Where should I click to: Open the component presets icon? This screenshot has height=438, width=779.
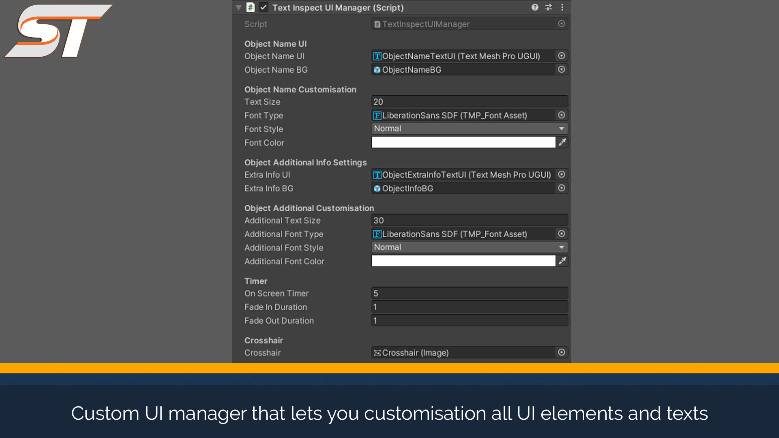pyautogui.click(x=548, y=7)
